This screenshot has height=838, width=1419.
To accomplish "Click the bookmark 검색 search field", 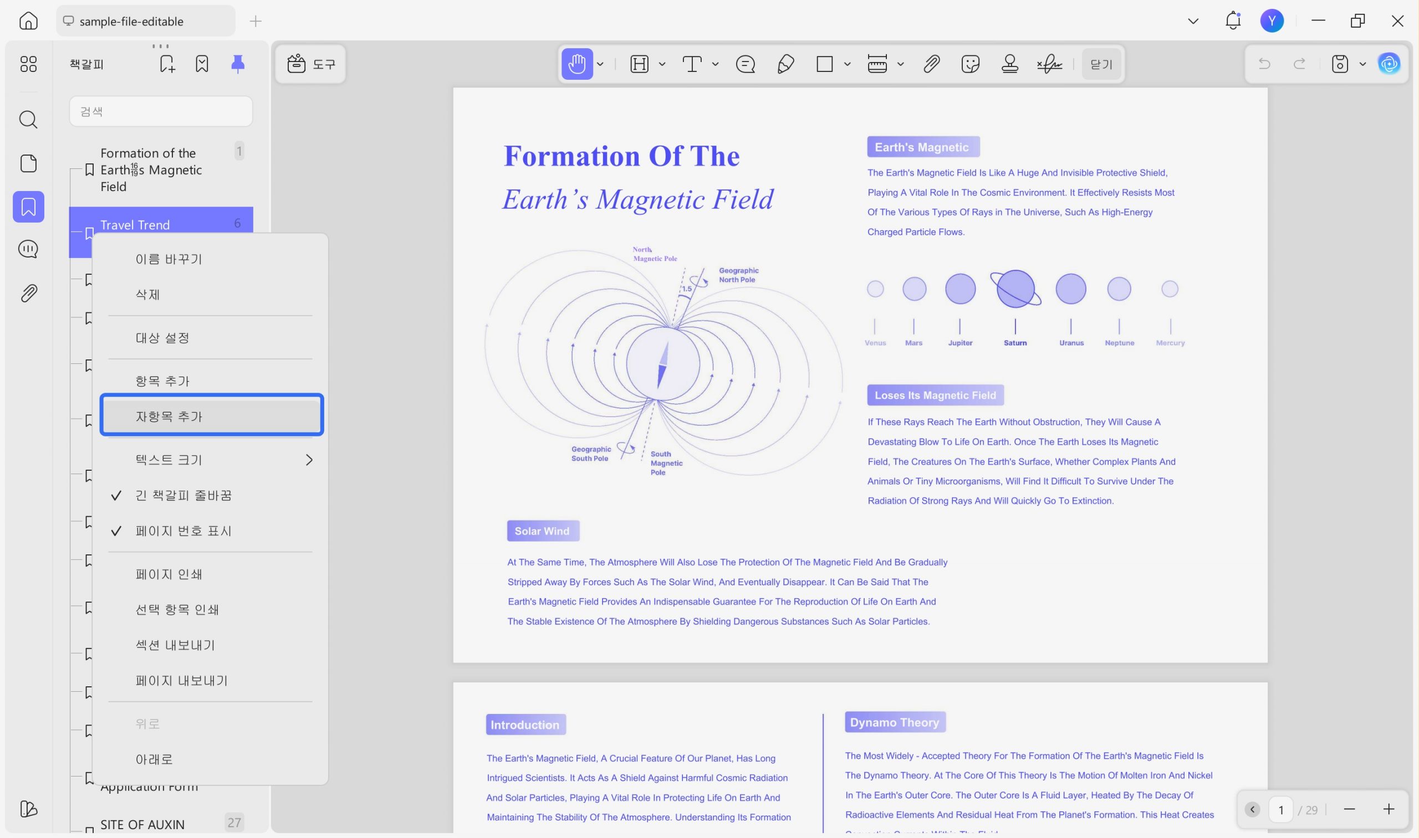I will point(161,111).
